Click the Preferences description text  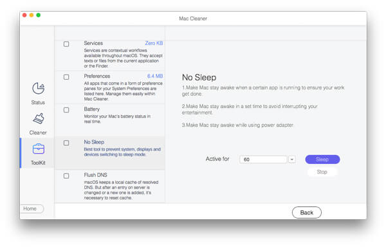coord(123,91)
